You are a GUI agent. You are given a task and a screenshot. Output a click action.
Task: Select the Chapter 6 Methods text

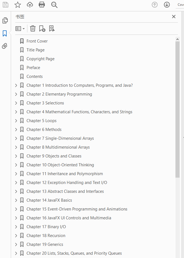(44, 130)
